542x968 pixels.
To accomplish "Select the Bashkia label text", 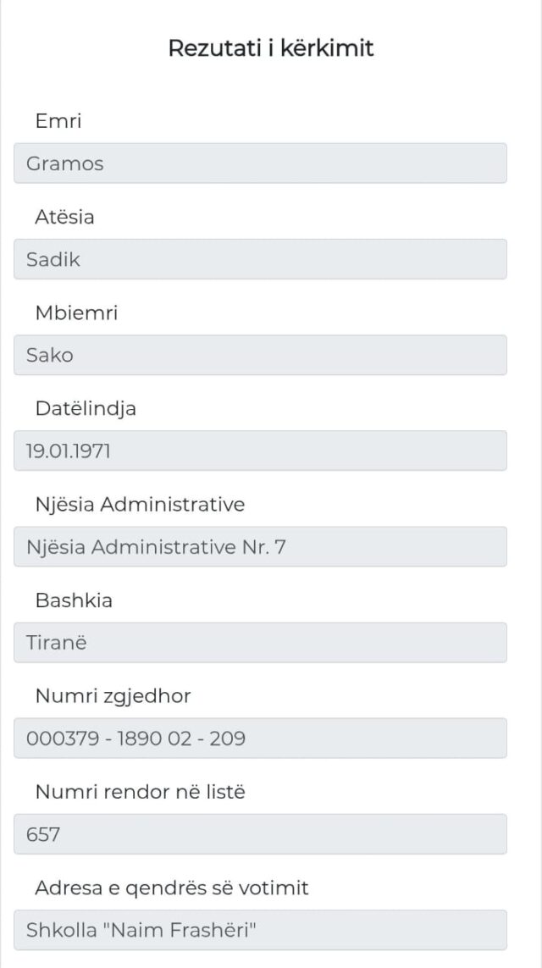I will [x=74, y=600].
